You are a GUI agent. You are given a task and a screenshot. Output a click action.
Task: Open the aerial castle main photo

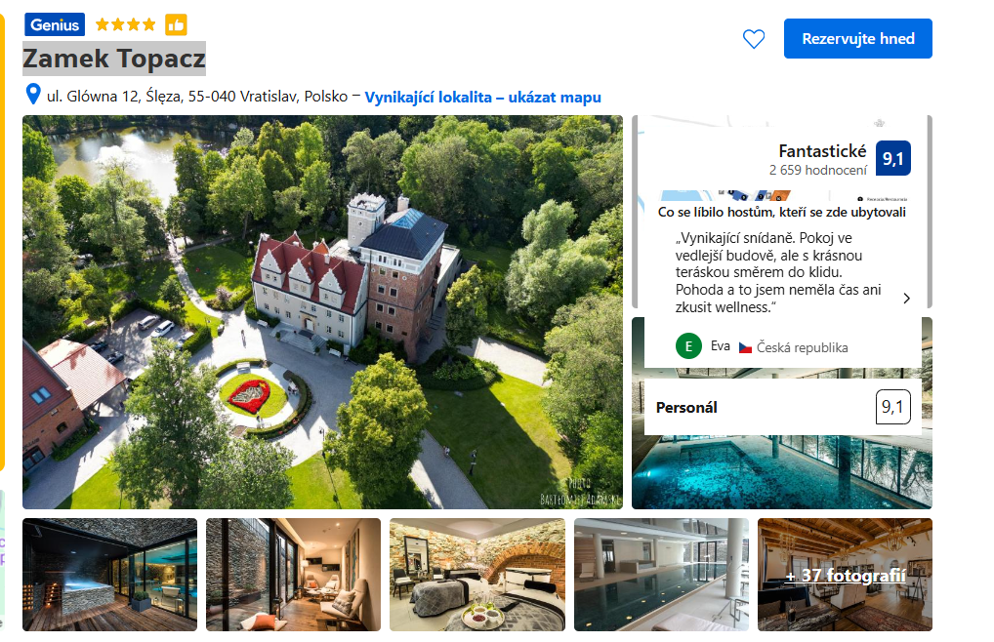pos(322,312)
